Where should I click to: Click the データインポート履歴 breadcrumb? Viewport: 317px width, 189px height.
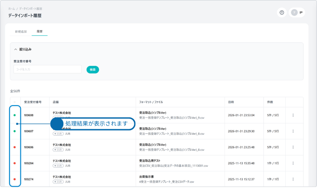point(30,8)
